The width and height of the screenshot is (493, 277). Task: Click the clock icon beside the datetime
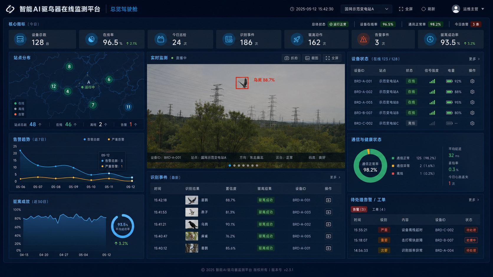[292, 9]
